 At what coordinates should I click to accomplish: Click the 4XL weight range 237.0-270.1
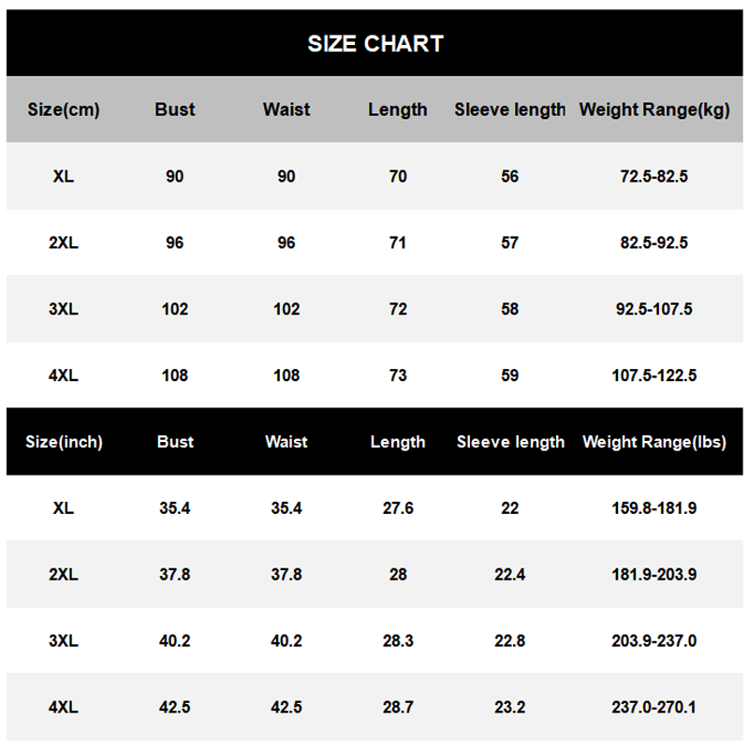tap(653, 708)
